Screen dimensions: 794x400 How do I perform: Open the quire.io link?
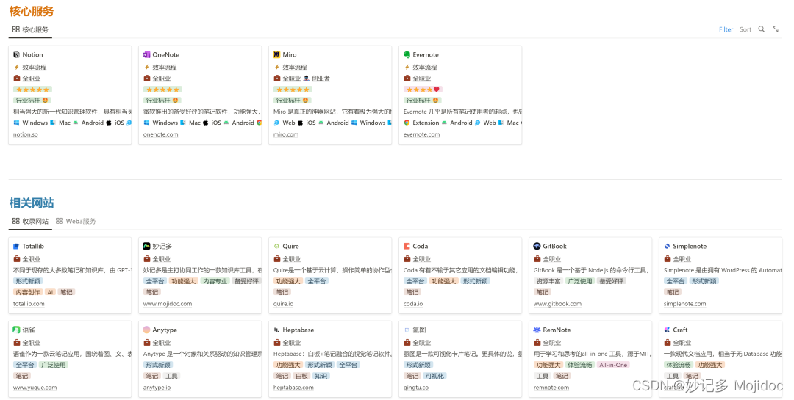coord(284,304)
